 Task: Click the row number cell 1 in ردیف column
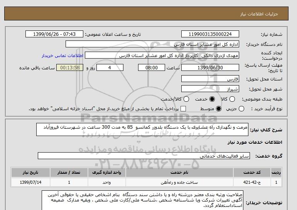276,182
